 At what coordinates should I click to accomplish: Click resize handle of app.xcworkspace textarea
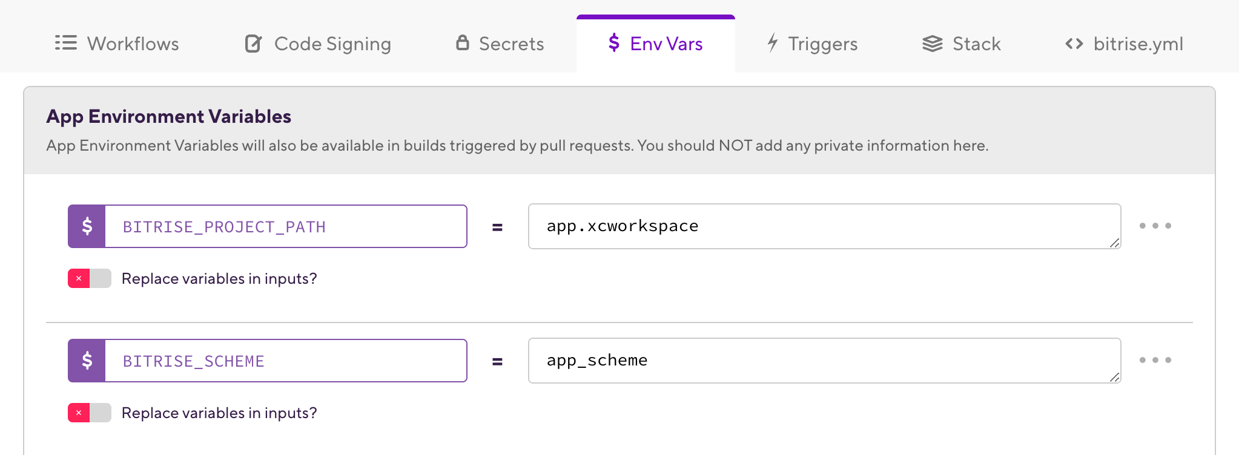[x=1114, y=243]
